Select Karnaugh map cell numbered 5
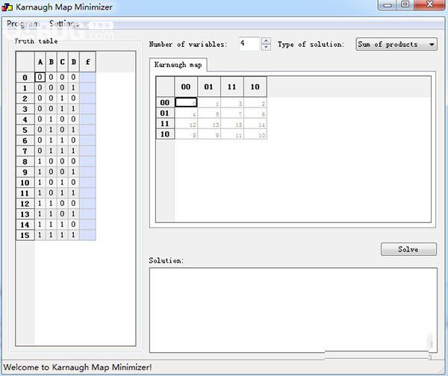Image resolution: width=448 pixels, height=376 pixels. (x=209, y=113)
